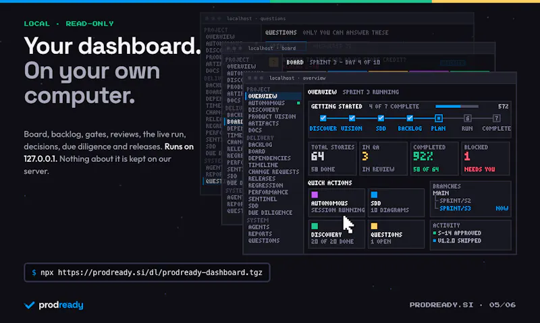
Task: Click Overview in the questions window sidebar
Action: (x=220, y=36)
